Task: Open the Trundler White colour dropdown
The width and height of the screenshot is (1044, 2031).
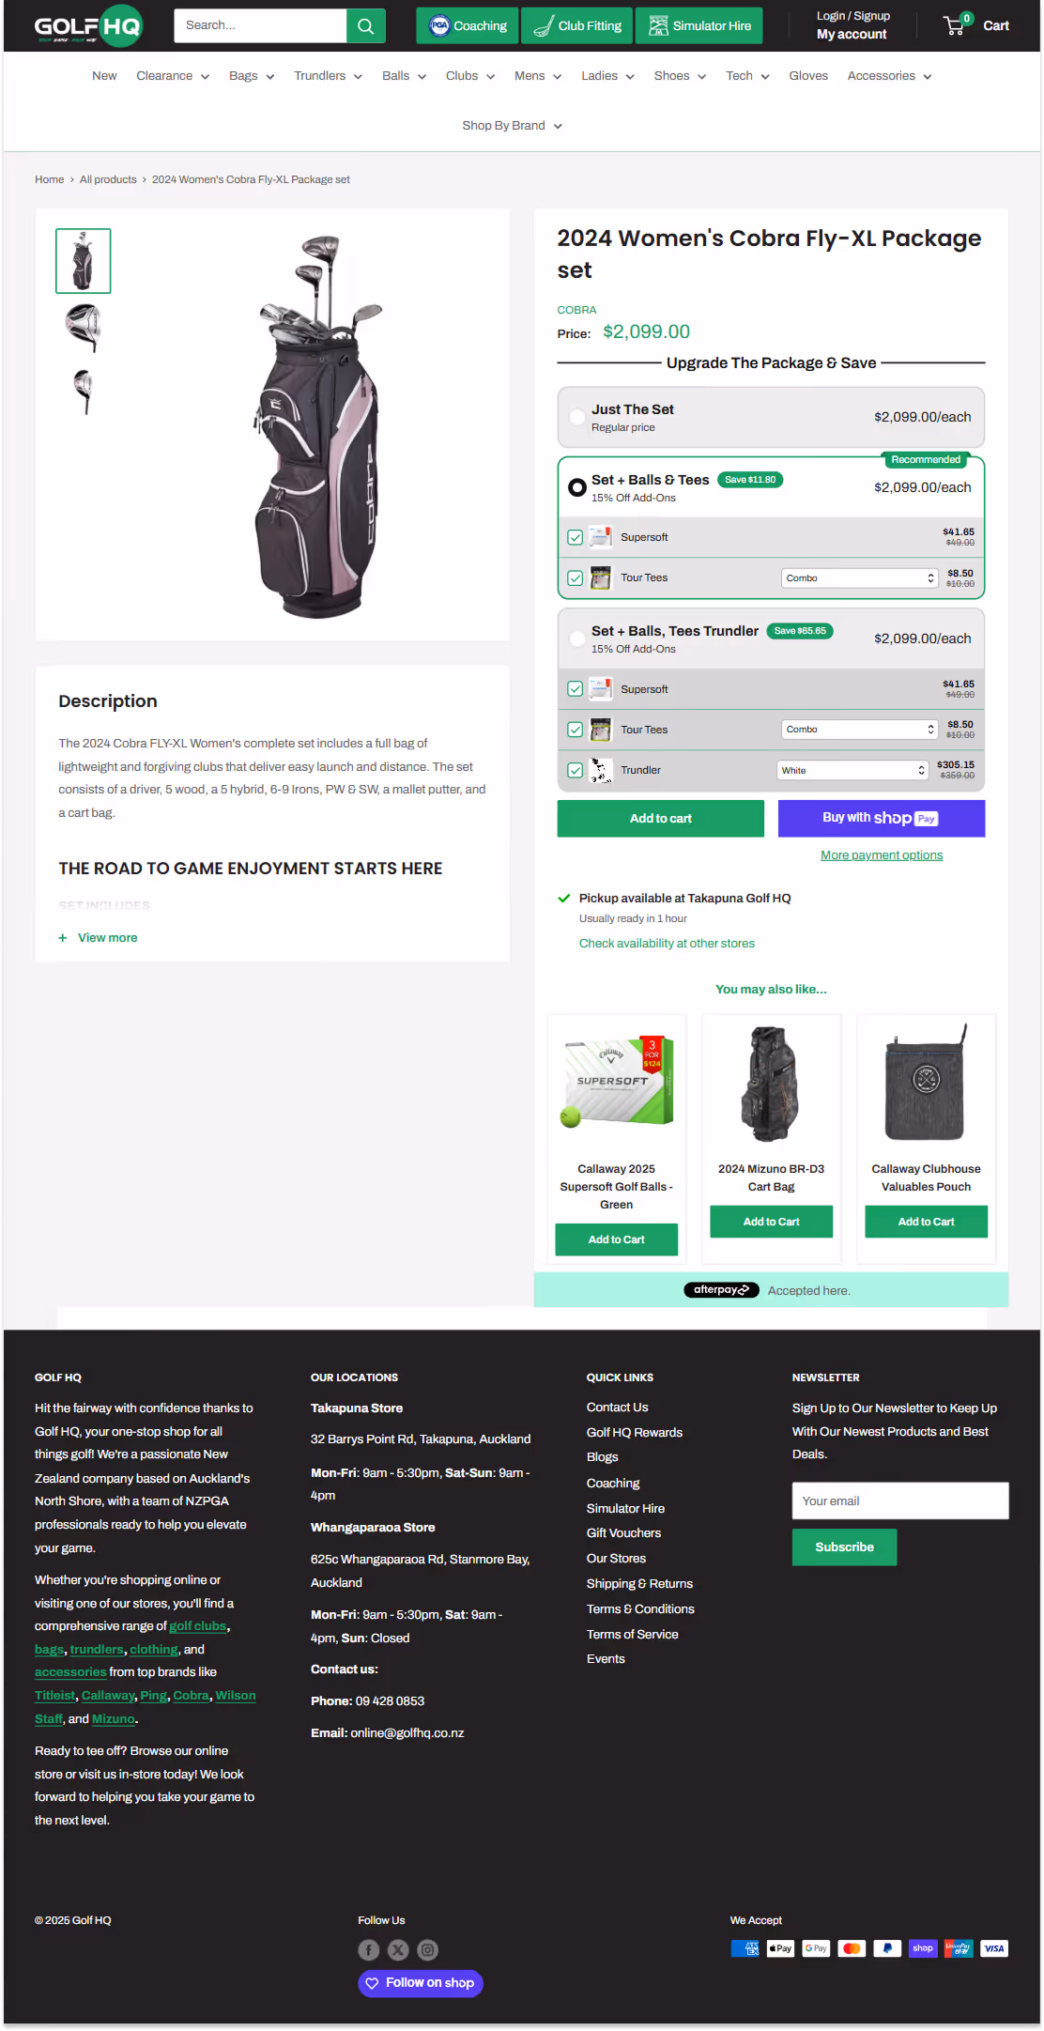Action: (x=852, y=770)
